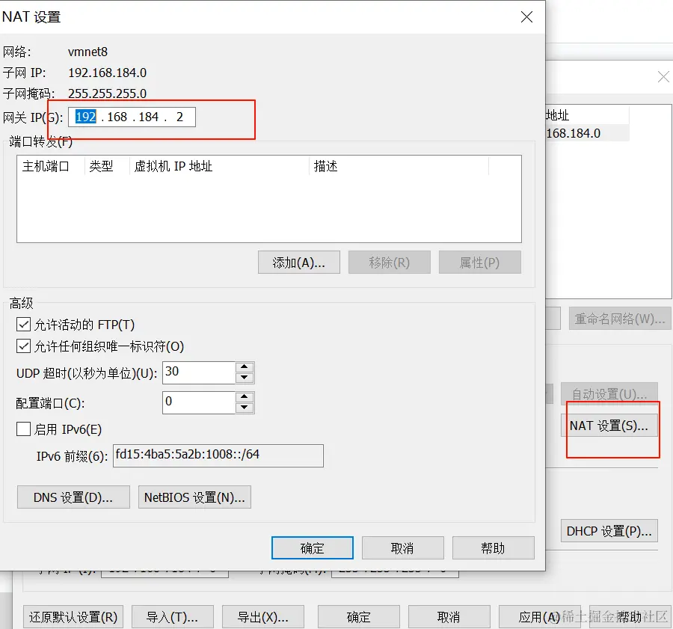Click the subnet IP value 192.168.184.0
This screenshot has width=673, height=629.
[107, 73]
